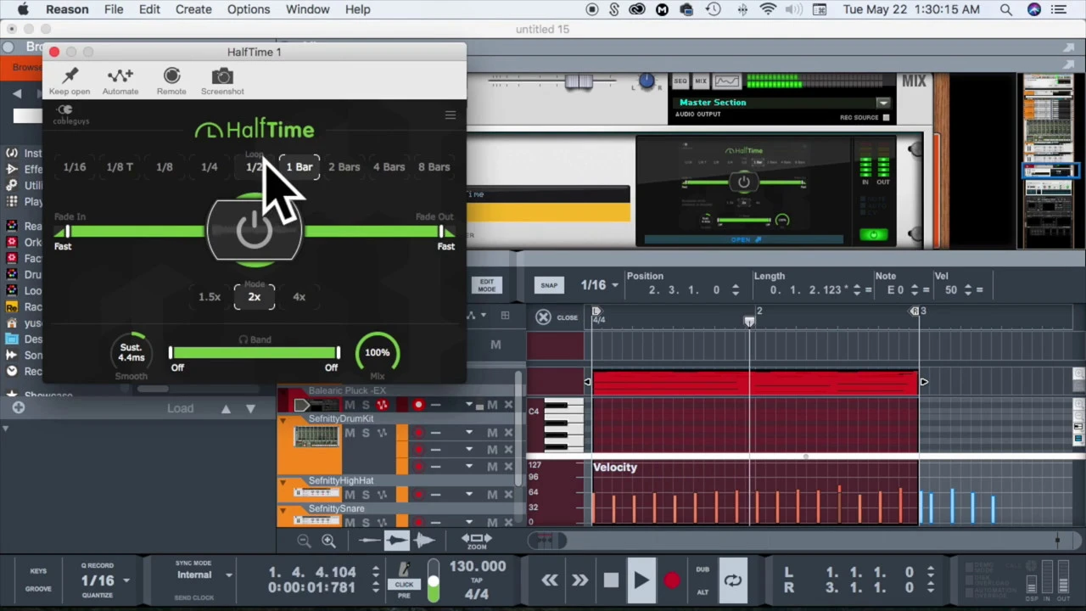Image resolution: width=1086 pixels, height=611 pixels.
Task: Take a plugin Screenshot with camera icon
Action: click(x=222, y=76)
